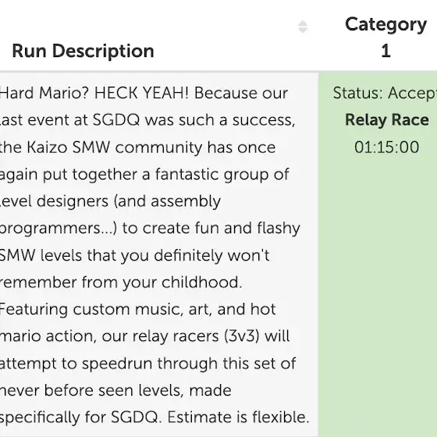
Task: Click the 'level designers (and assembly' line
Action: coord(110,201)
